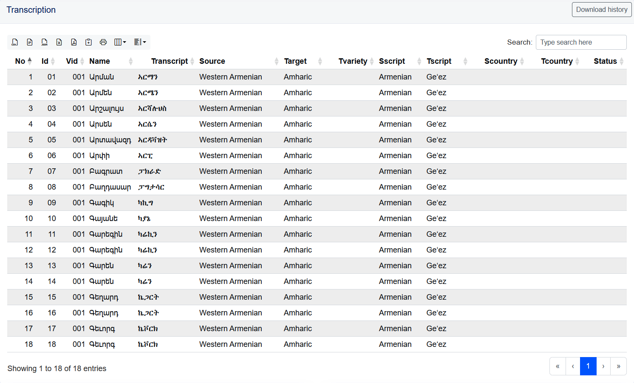
Task: Go to next page of results
Action: (603, 366)
